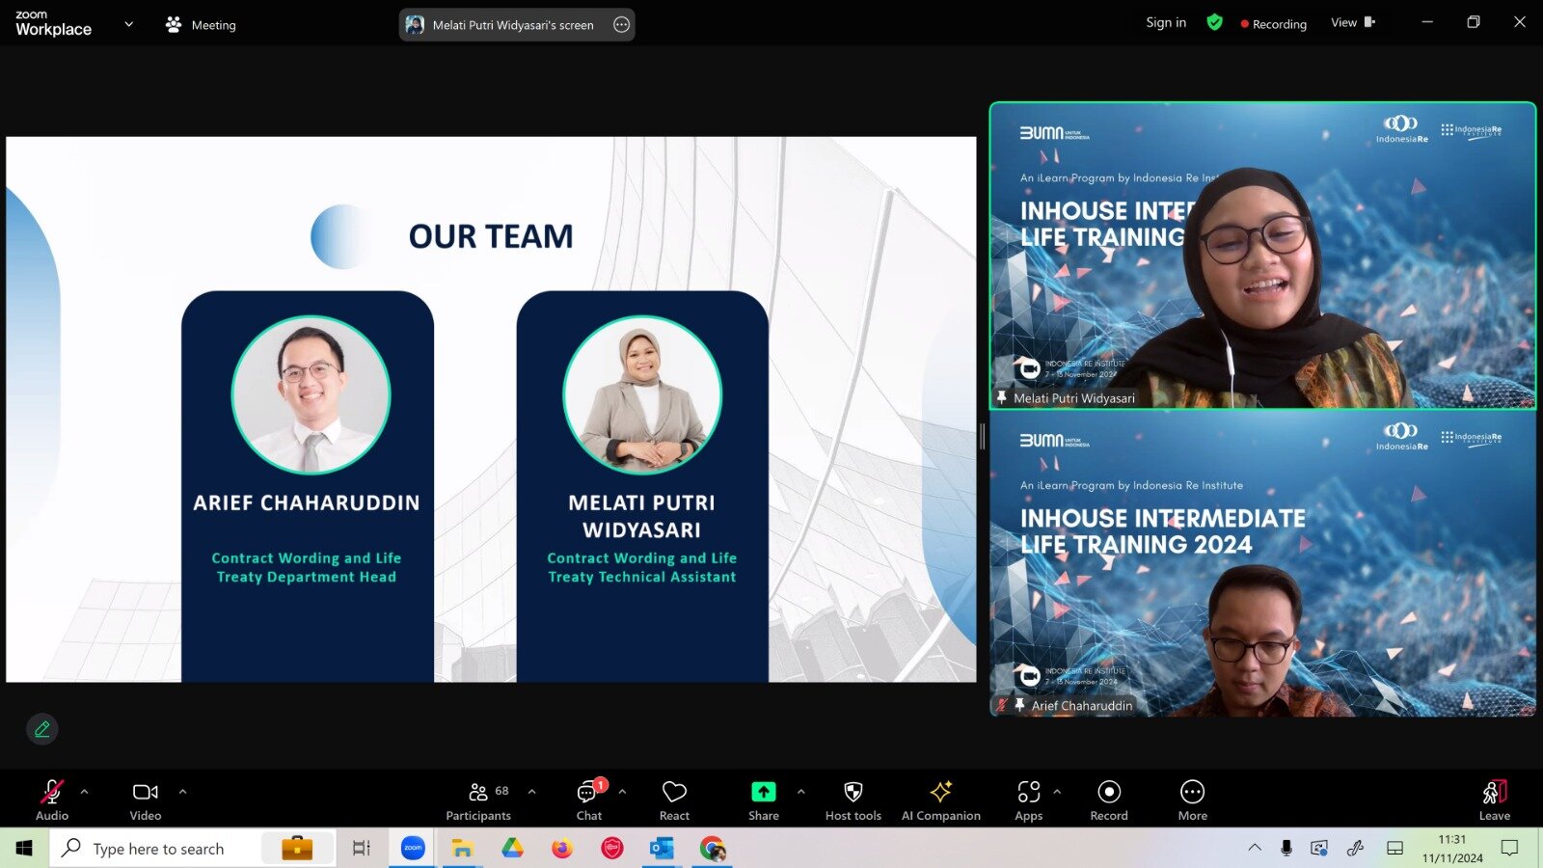
Task: Click the Leave meeting button
Action: click(x=1495, y=800)
